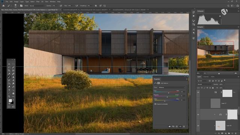Create new adjustment layer icon

click(x=226, y=133)
